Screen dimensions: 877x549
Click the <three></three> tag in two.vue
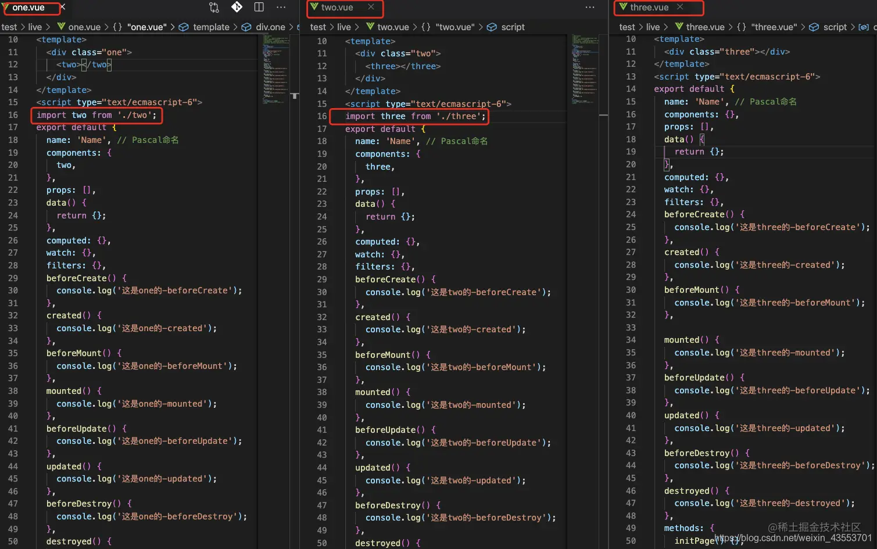[403, 66]
